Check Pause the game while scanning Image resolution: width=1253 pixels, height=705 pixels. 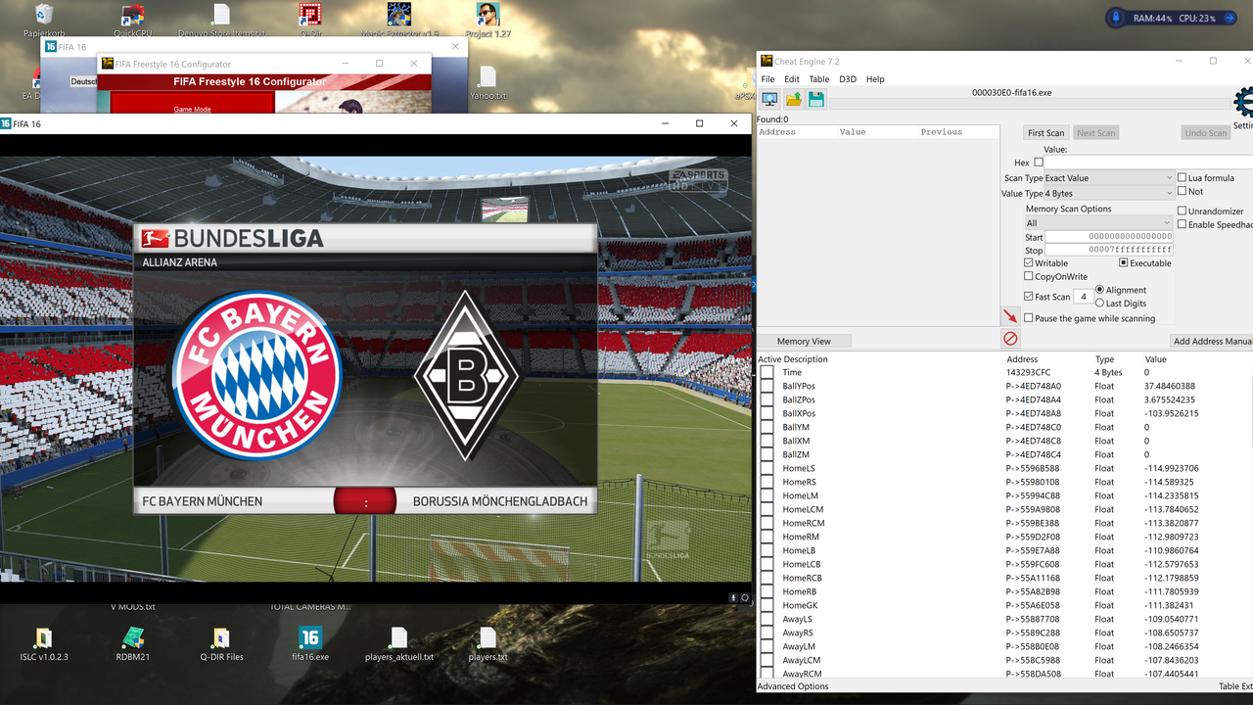coord(1028,317)
